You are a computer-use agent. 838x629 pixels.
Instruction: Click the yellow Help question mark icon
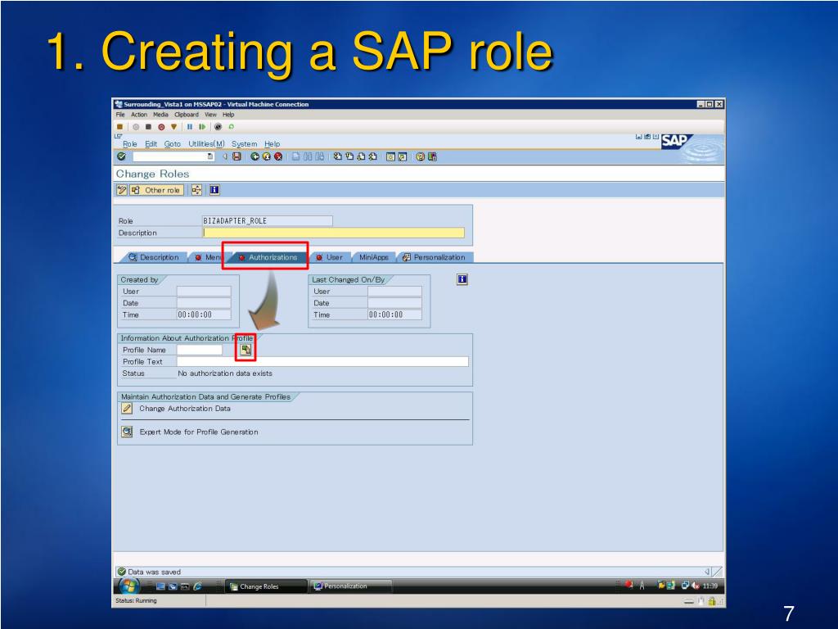click(x=420, y=156)
